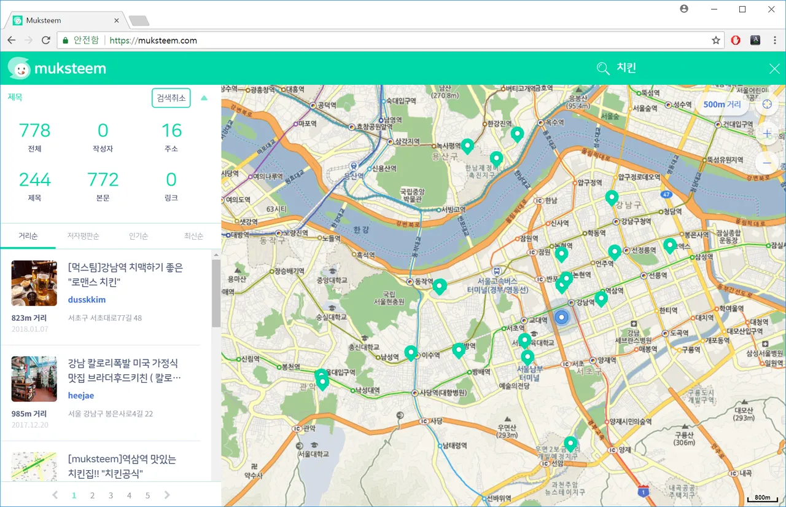Open the 역삼역 맛있는 치킨집 post title
Viewport: 786px width, 507px height.
pyautogui.click(x=122, y=466)
